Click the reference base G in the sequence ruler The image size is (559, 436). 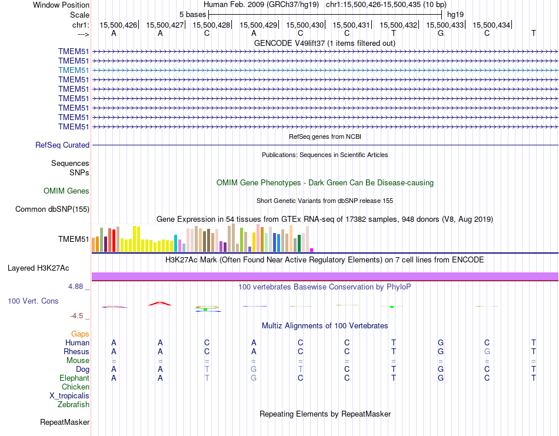[x=441, y=33]
